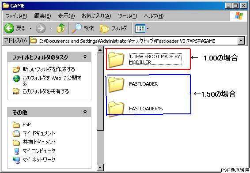Open the 検索 search magnifier

[x=83, y=28]
